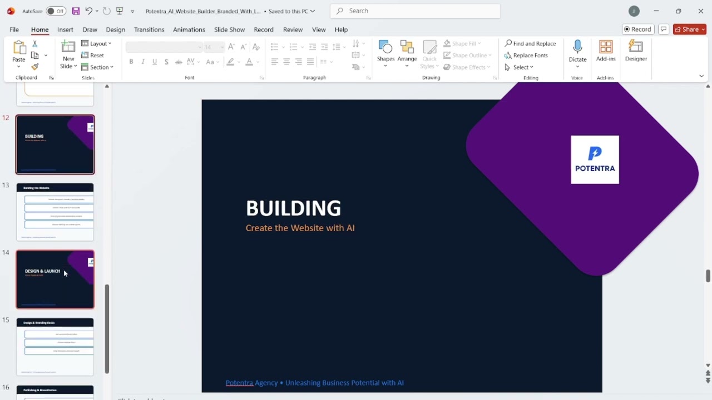Viewport: 712px width, 400px height.
Task: Click the Format Painter brush icon
Action: click(34, 67)
